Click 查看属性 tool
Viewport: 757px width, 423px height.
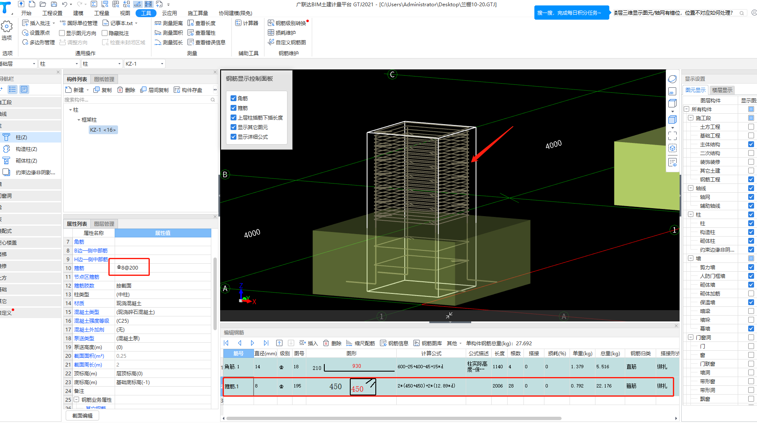[x=202, y=33]
